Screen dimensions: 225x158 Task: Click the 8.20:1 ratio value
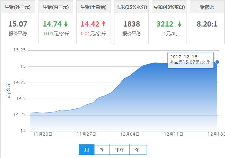(207, 24)
